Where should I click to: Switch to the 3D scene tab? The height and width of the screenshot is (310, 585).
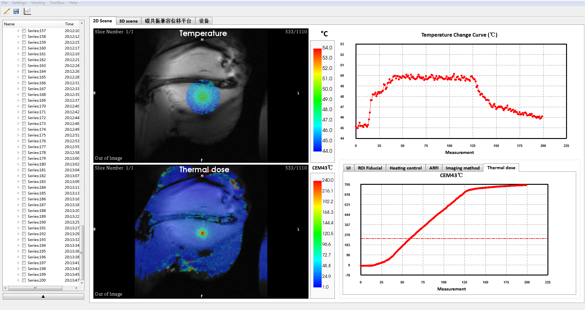point(128,21)
